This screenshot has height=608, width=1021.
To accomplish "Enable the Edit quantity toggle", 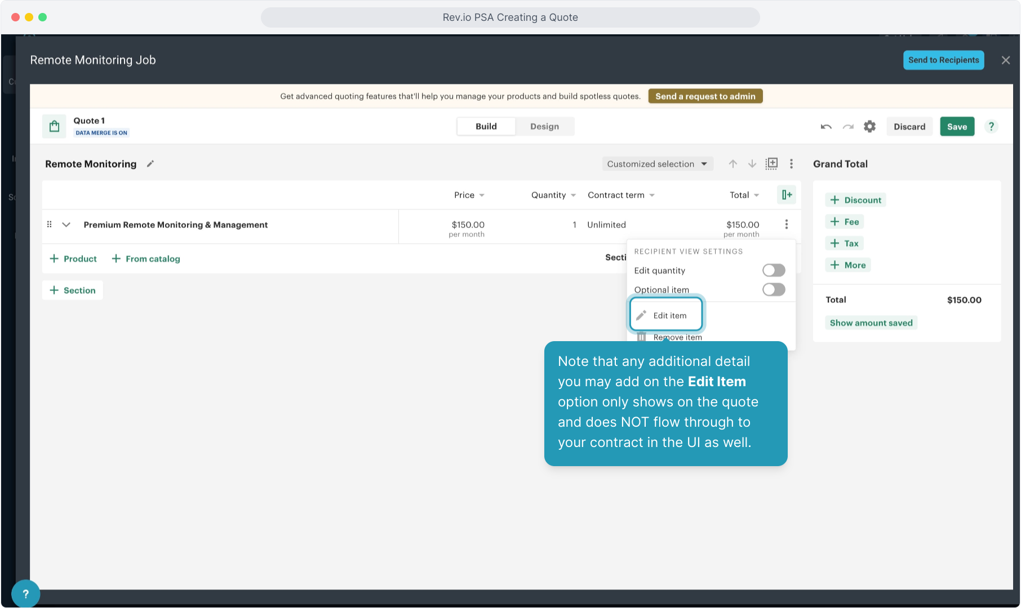I will [x=773, y=271].
